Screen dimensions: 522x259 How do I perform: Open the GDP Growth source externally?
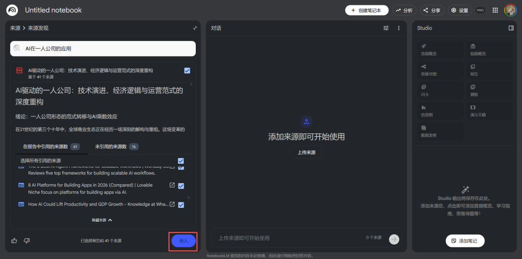[172, 204]
